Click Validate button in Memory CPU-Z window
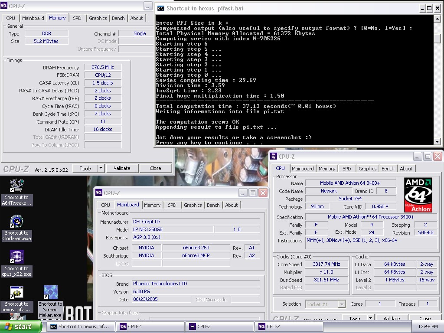 [122, 169]
